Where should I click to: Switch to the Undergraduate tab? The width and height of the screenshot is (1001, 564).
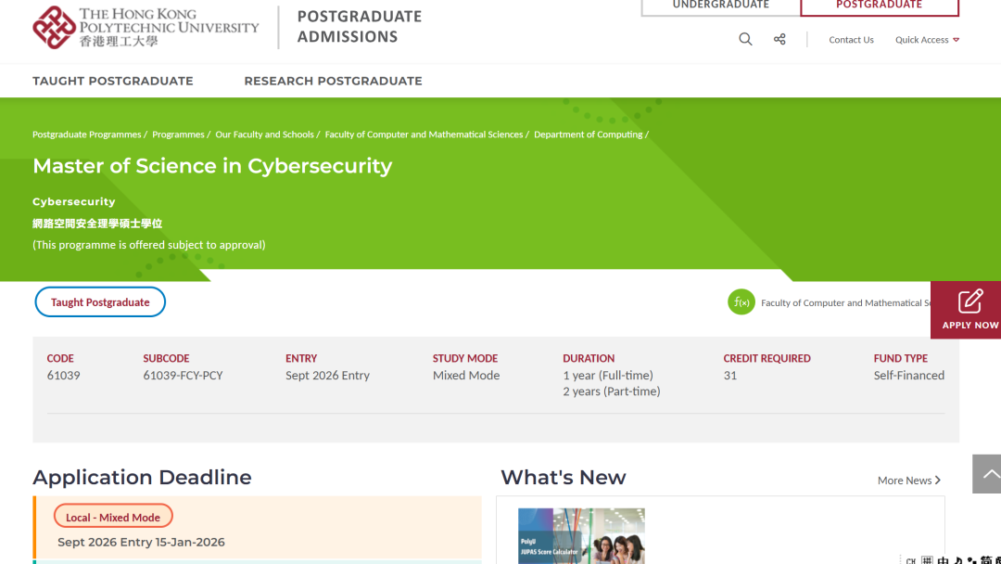(x=720, y=6)
